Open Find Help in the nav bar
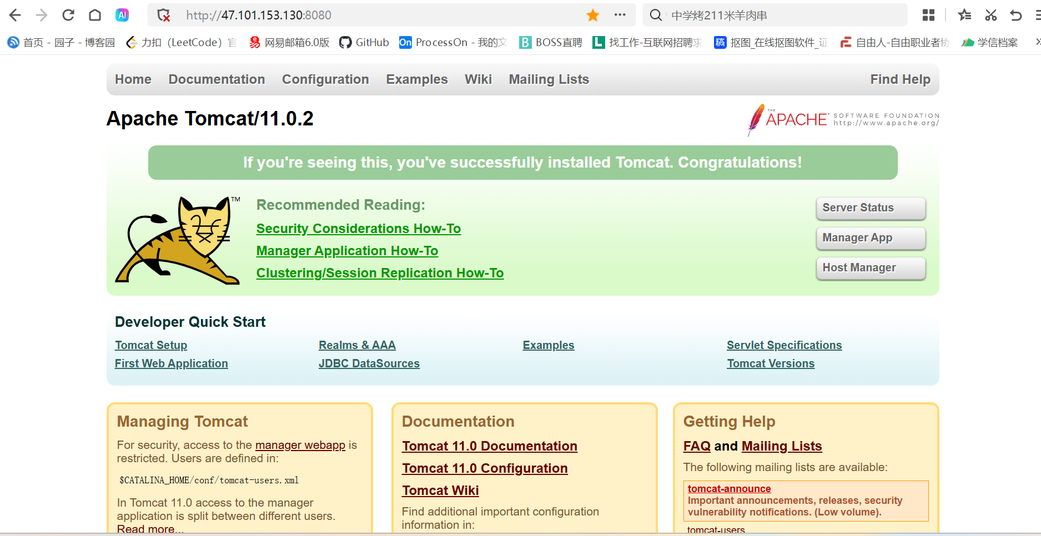 tap(900, 79)
